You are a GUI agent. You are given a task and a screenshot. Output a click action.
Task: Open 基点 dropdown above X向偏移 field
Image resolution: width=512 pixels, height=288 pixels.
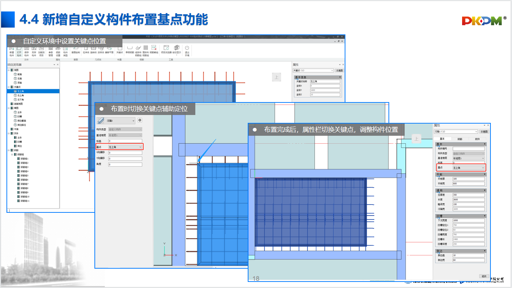(x=125, y=147)
